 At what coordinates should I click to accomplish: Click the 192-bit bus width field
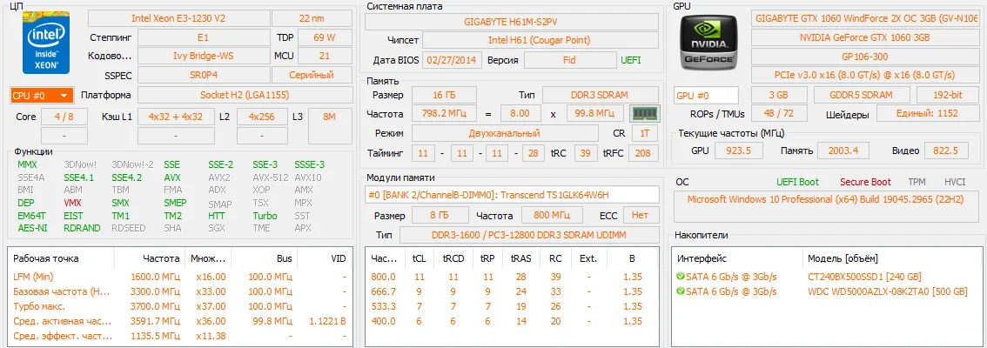[x=947, y=95]
